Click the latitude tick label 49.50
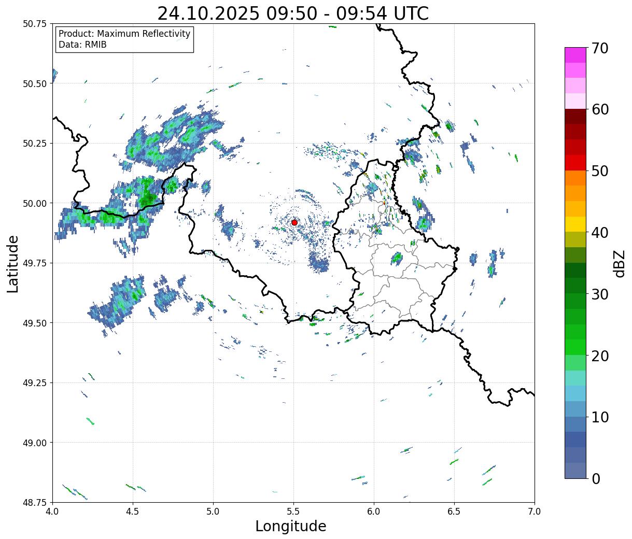 pyautogui.click(x=35, y=323)
